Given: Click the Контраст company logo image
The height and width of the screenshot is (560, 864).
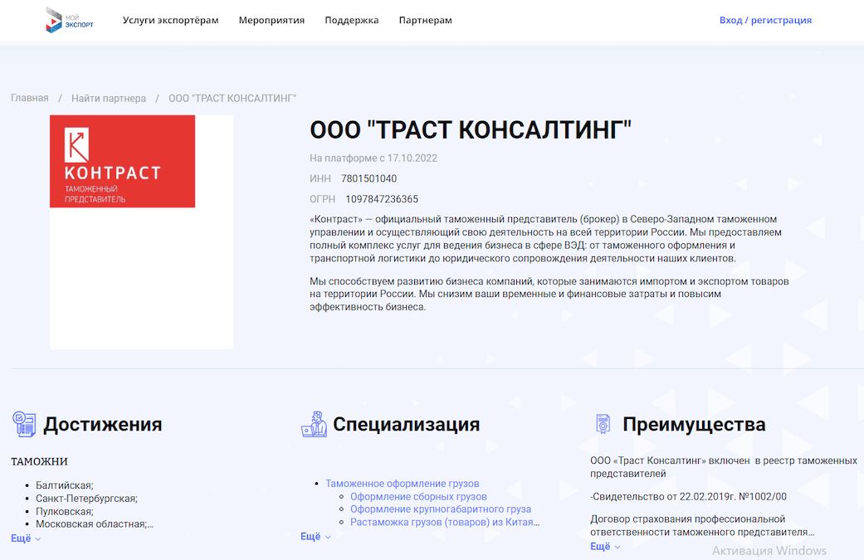Looking at the screenshot, I should point(122,161).
